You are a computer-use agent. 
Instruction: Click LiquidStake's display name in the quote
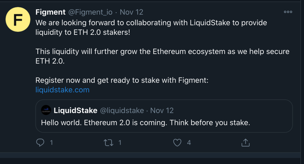click(75, 110)
